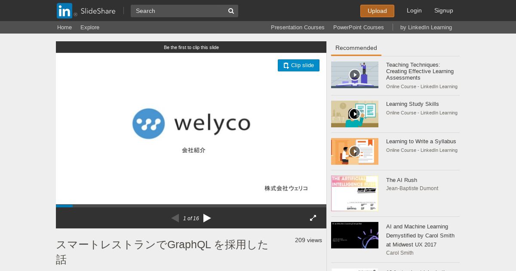Enter fullscreen mode with the expand icon
The height and width of the screenshot is (271, 516).
coord(313,218)
